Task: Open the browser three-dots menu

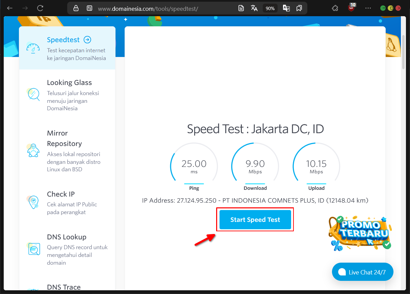Action: (x=368, y=8)
